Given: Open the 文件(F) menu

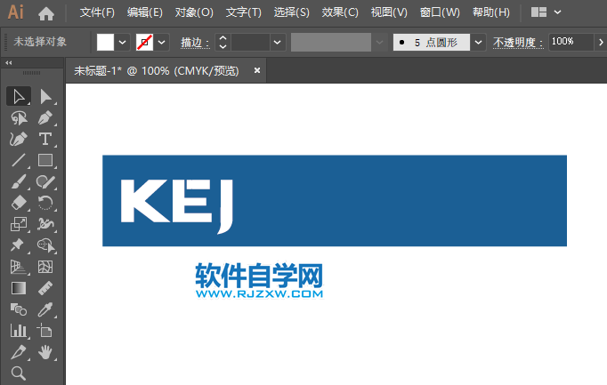Looking at the screenshot, I should click(97, 12).
